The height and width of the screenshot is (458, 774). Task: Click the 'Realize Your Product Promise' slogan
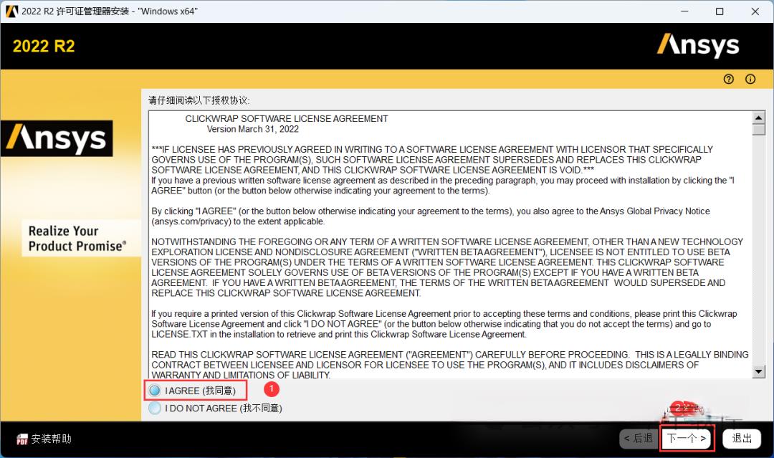tap(77, 239)
